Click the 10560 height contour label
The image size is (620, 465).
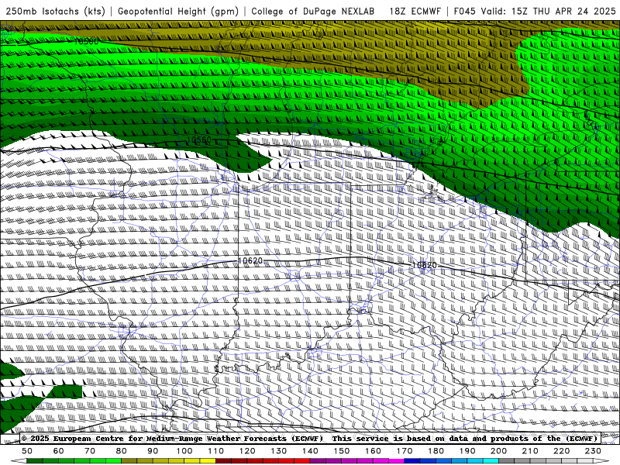pos(198,140)
